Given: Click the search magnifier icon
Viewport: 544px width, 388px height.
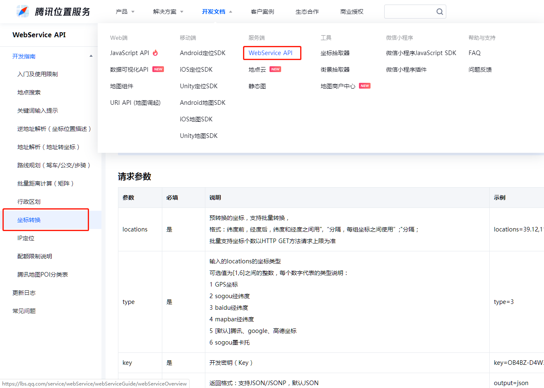Looking at the screenshot, I should (440, 12).
